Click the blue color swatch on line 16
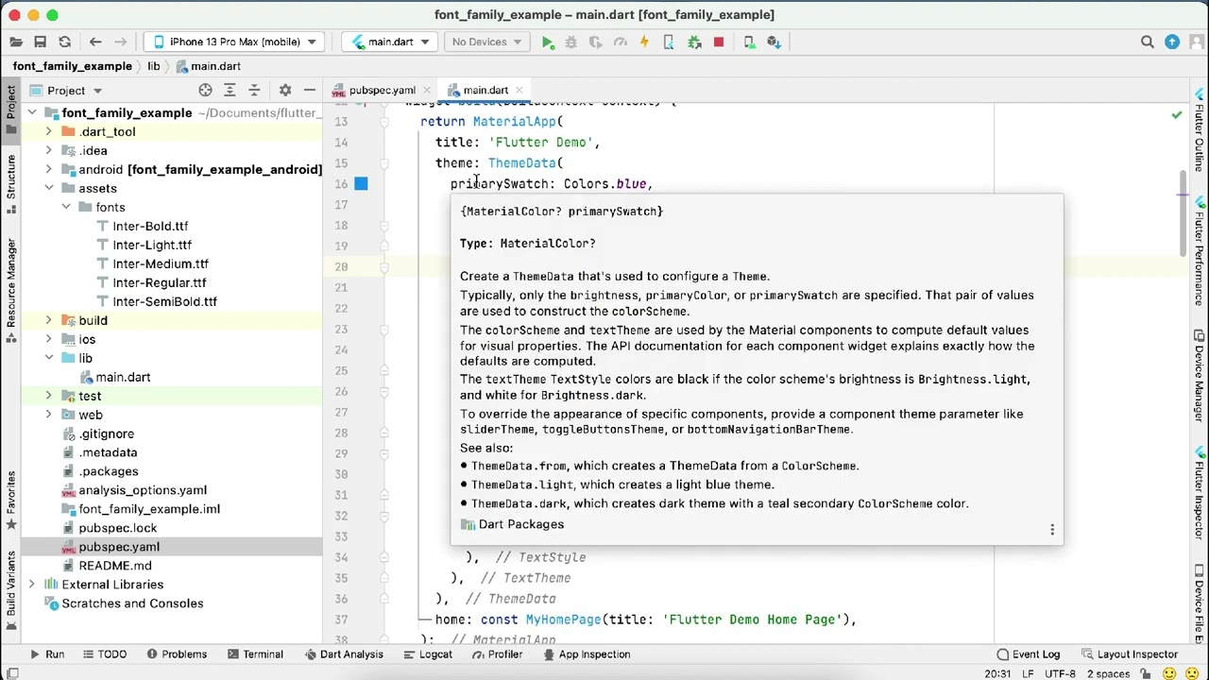Image resolution: width=1209 pixels, height=680 pixels. [x=361, y=183]
